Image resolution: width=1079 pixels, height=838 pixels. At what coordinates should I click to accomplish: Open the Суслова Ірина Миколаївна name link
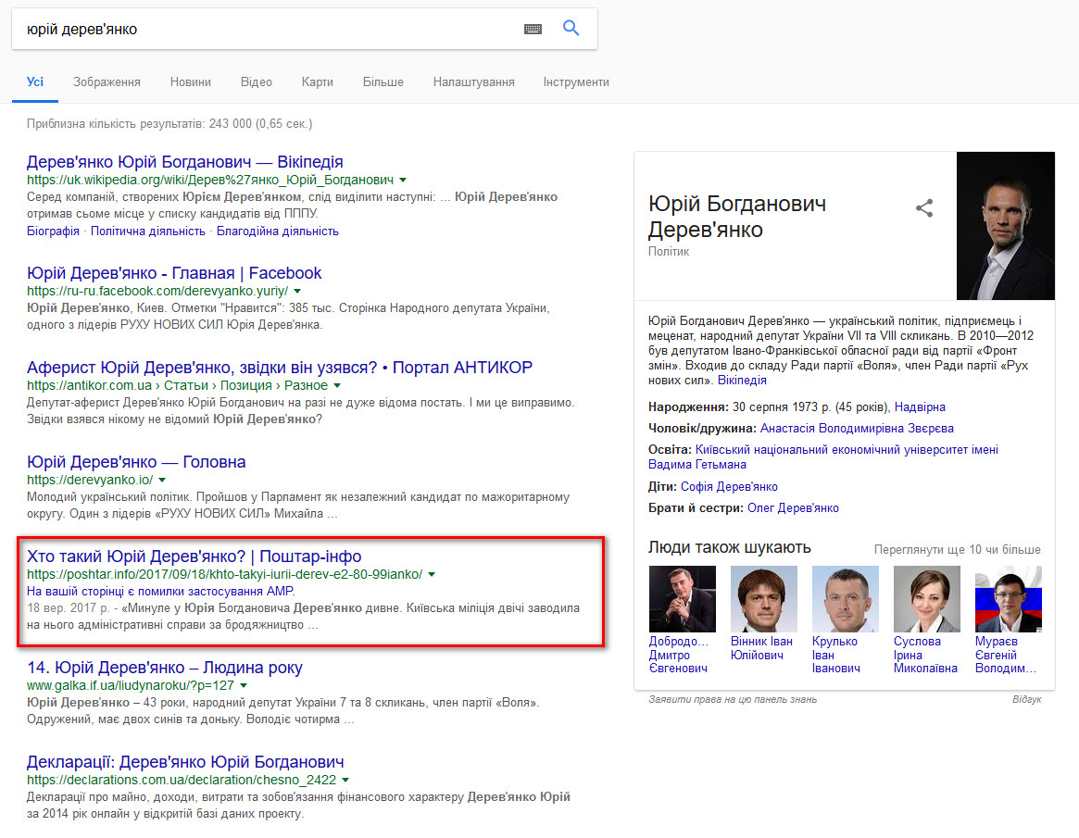click(925, 655)
